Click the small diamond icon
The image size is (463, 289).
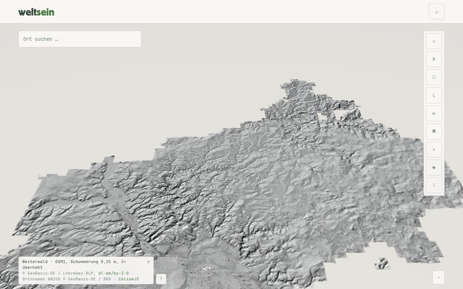coord(434,150)
